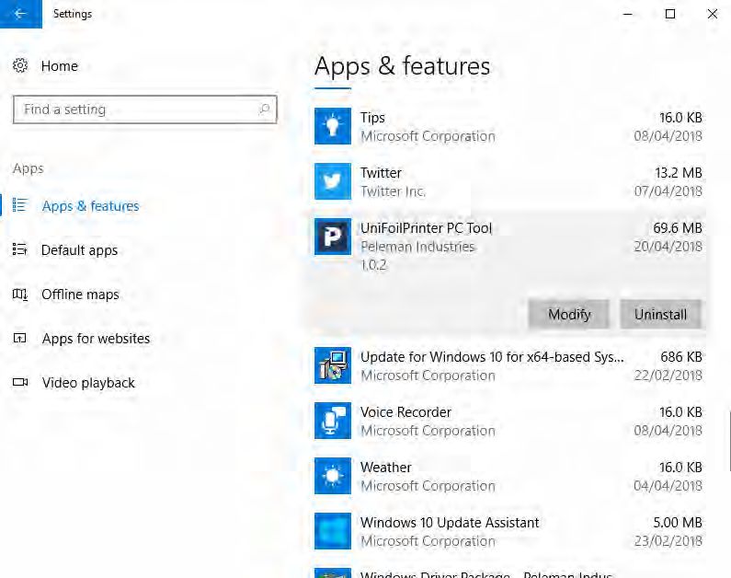Select the Voice Recorder microphone icon
The image size is (731, 578).
point(333,421)
